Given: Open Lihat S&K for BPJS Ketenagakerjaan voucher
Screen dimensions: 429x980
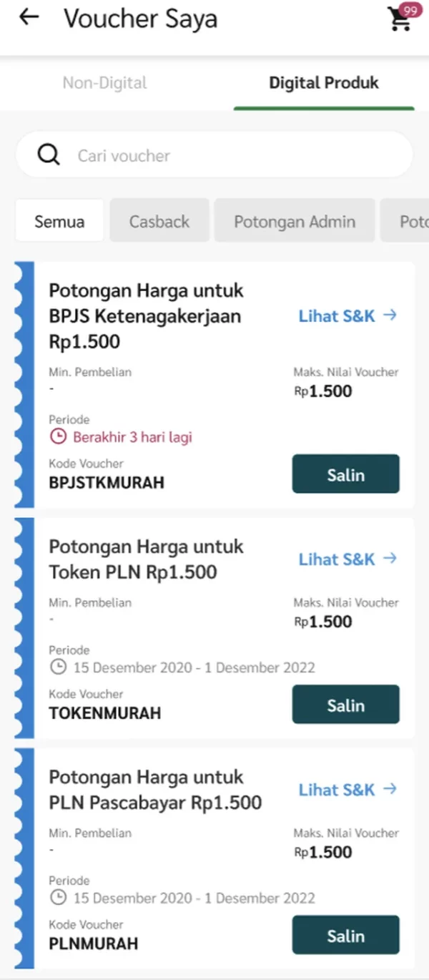Looking at the screenshot, I should [347, 316].
